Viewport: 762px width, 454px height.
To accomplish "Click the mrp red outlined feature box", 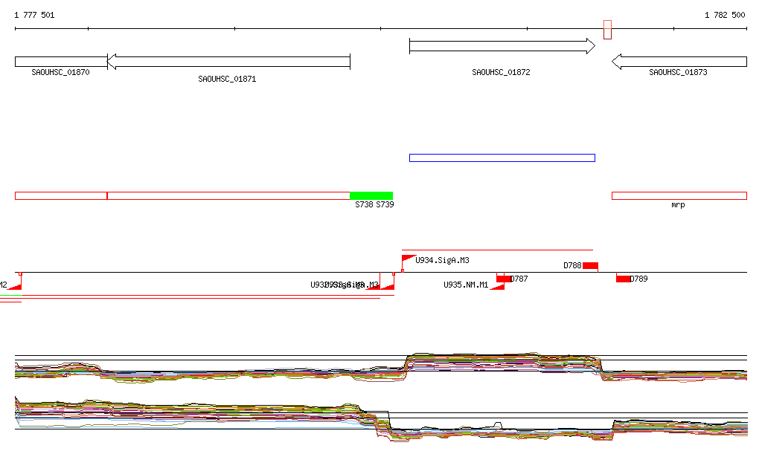I will (679, 195).
